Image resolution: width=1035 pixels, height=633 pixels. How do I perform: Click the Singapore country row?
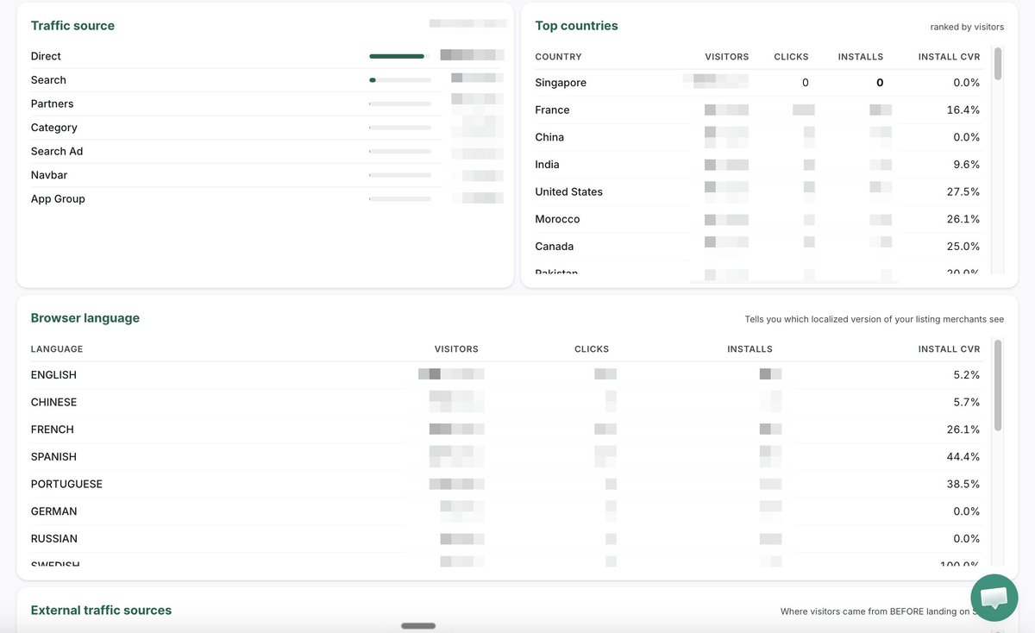(x=757, y=83)
